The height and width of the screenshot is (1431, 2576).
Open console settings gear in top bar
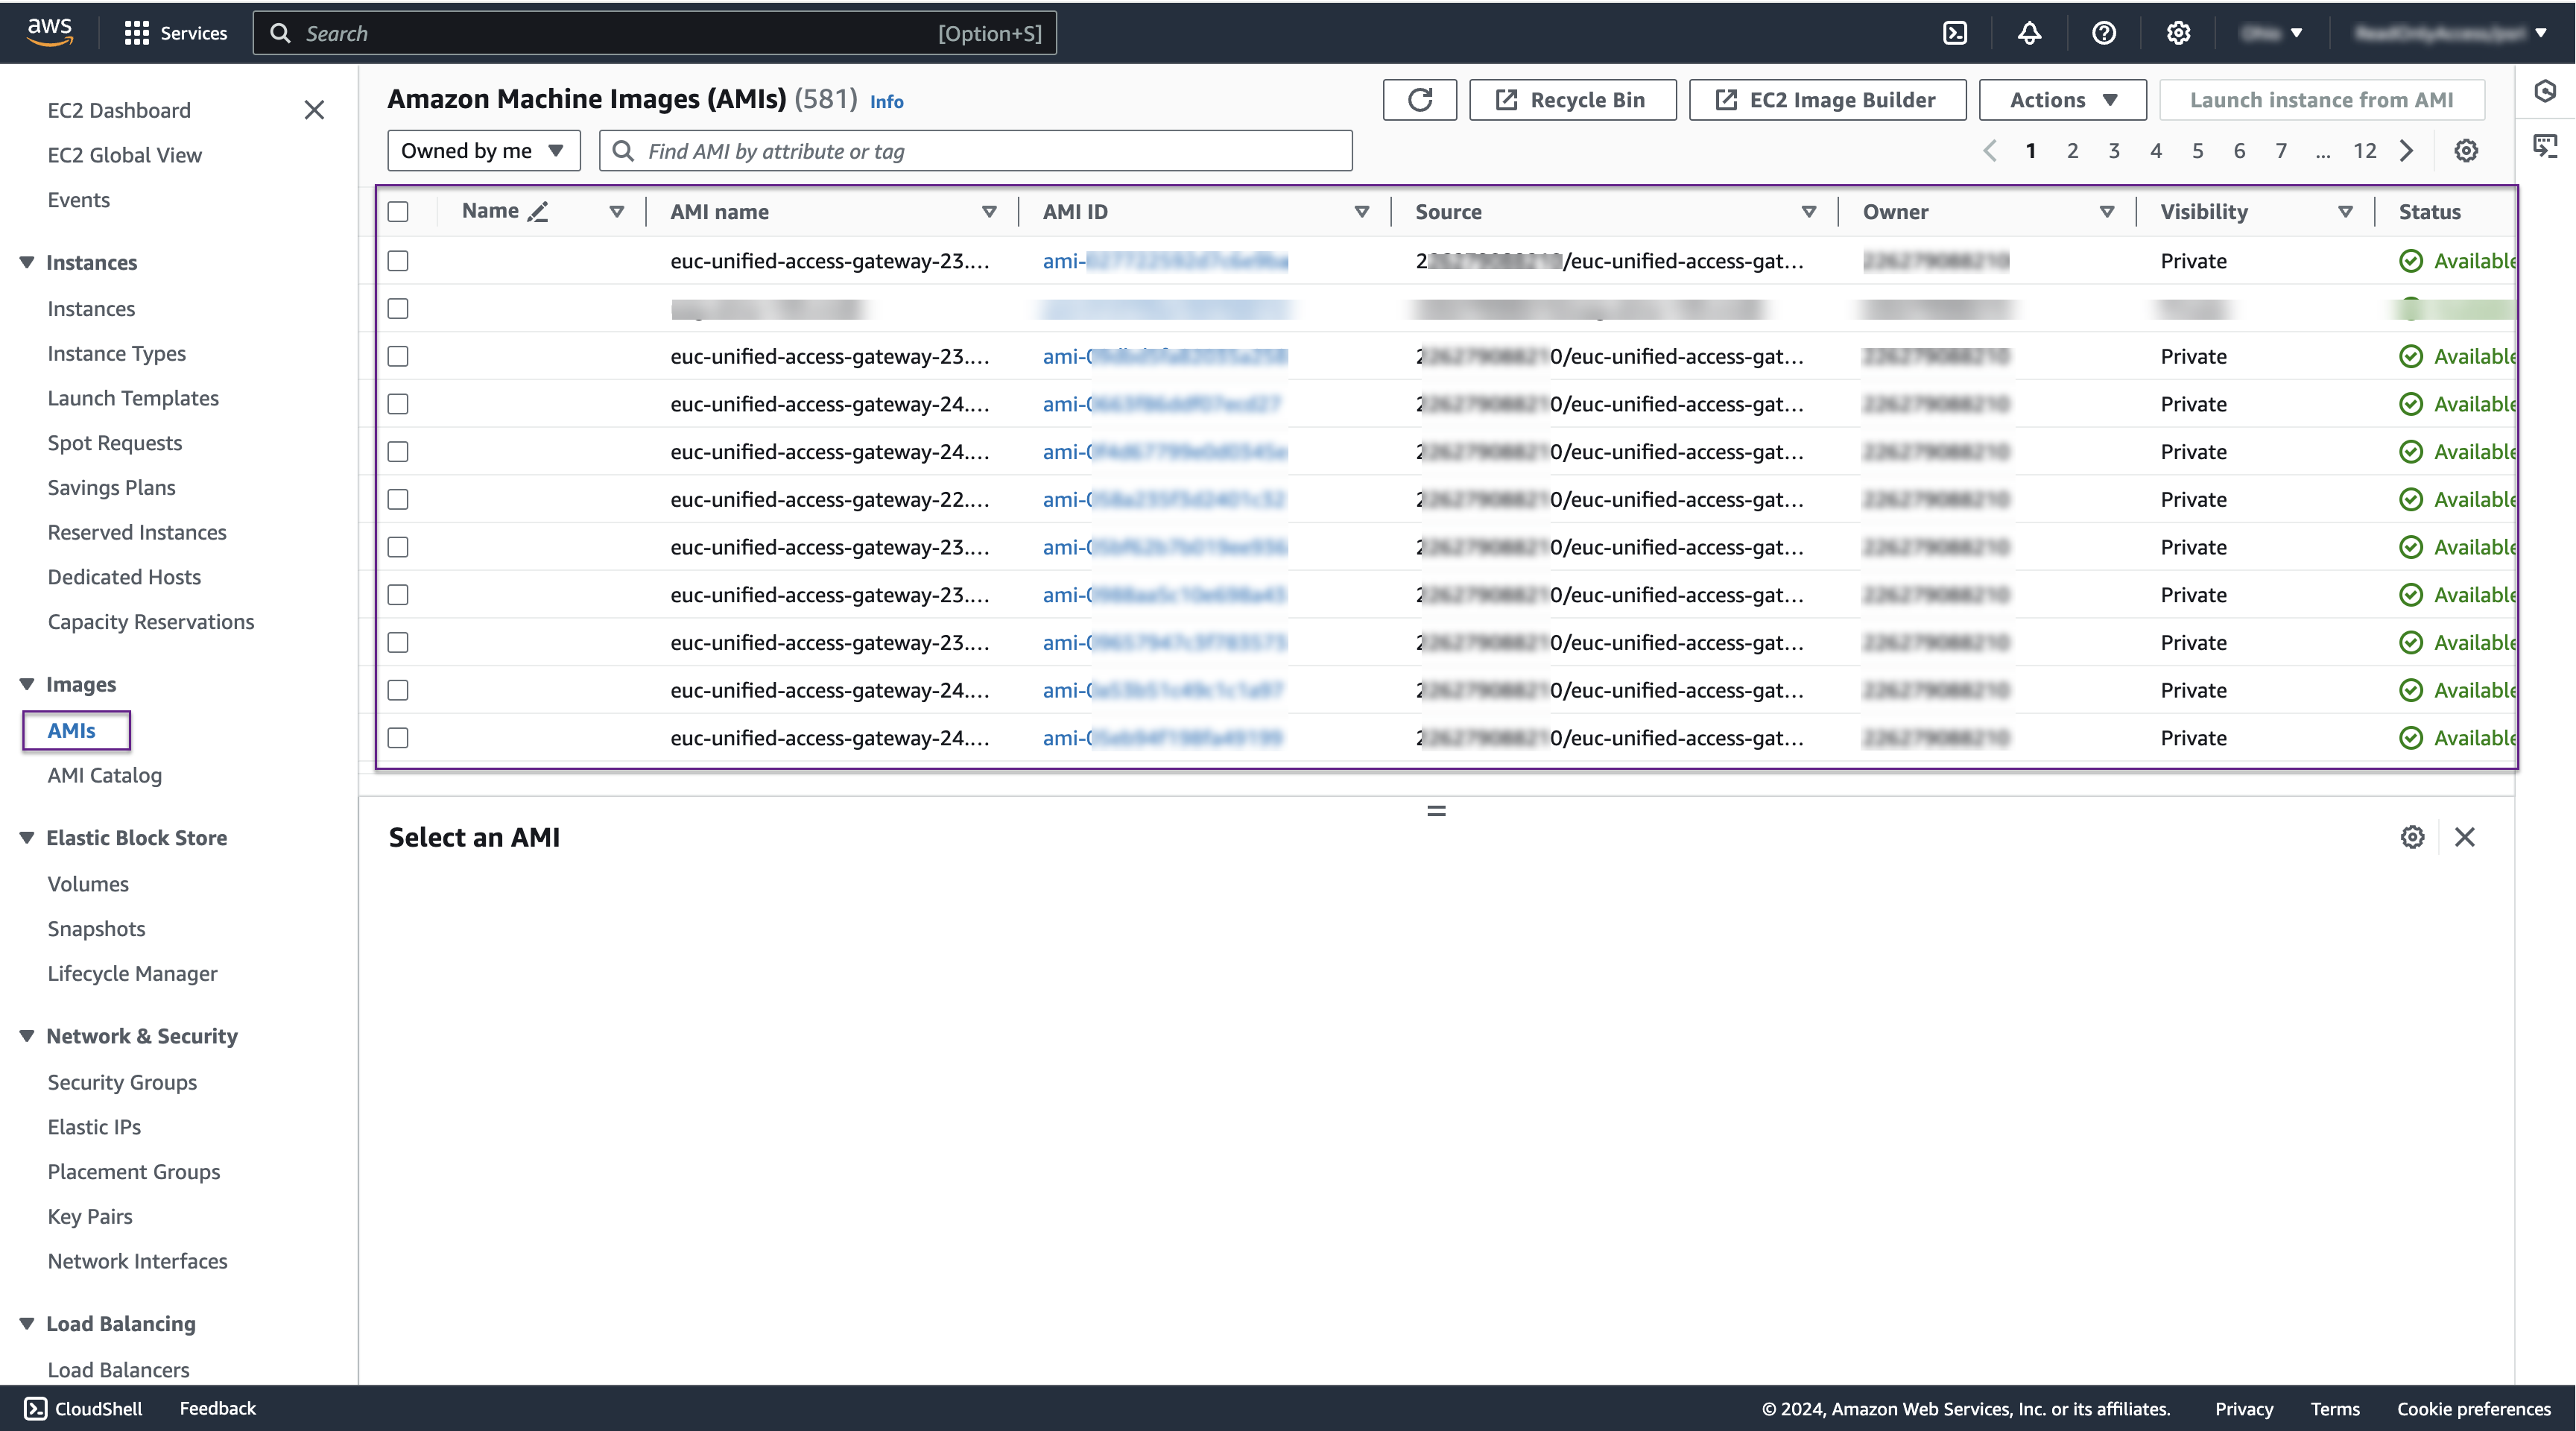click(x=2178, y=33)
